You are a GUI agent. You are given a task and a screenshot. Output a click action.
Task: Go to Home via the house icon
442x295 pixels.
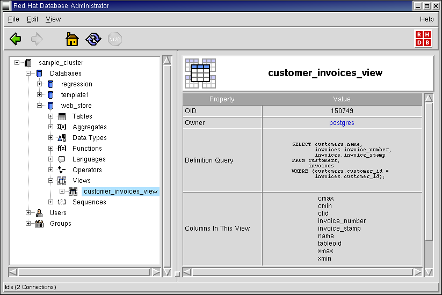pos(72,39)
